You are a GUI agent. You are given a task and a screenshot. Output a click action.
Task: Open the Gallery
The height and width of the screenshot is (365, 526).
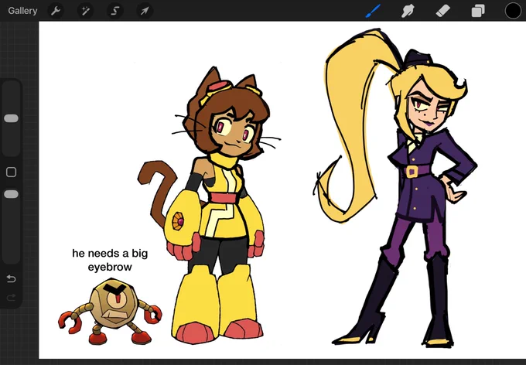tap(22, 11)
